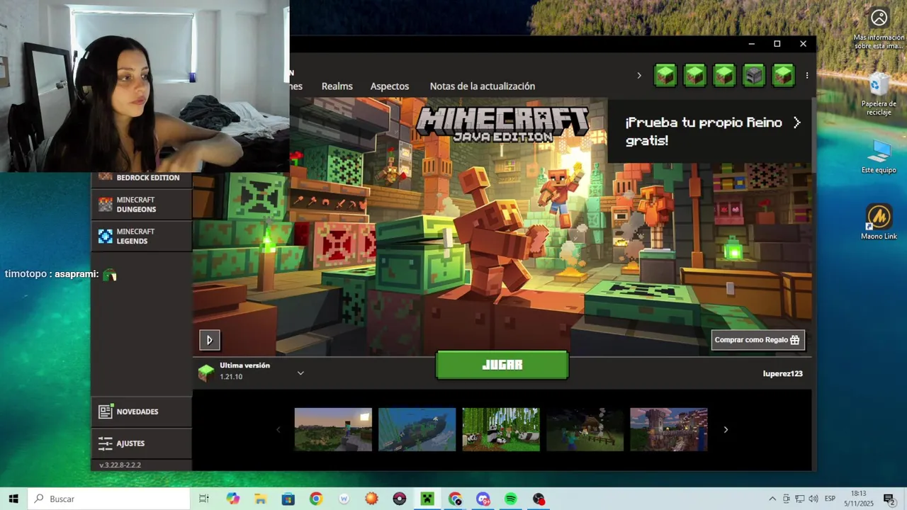Open the Ajustes settings section
Screen dimensions: 907x510
(x=142, y=443)
